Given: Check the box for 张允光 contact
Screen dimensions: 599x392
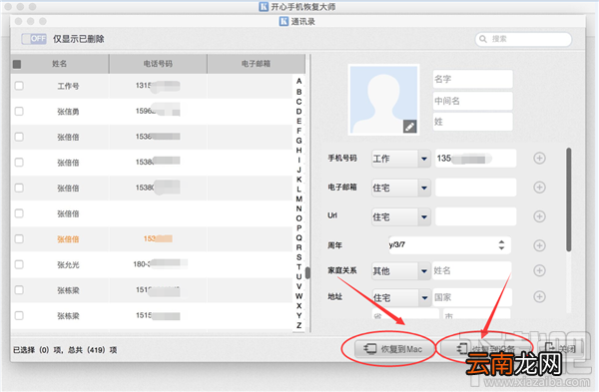Looking at the screenshot, I should [x=19, y=264].
